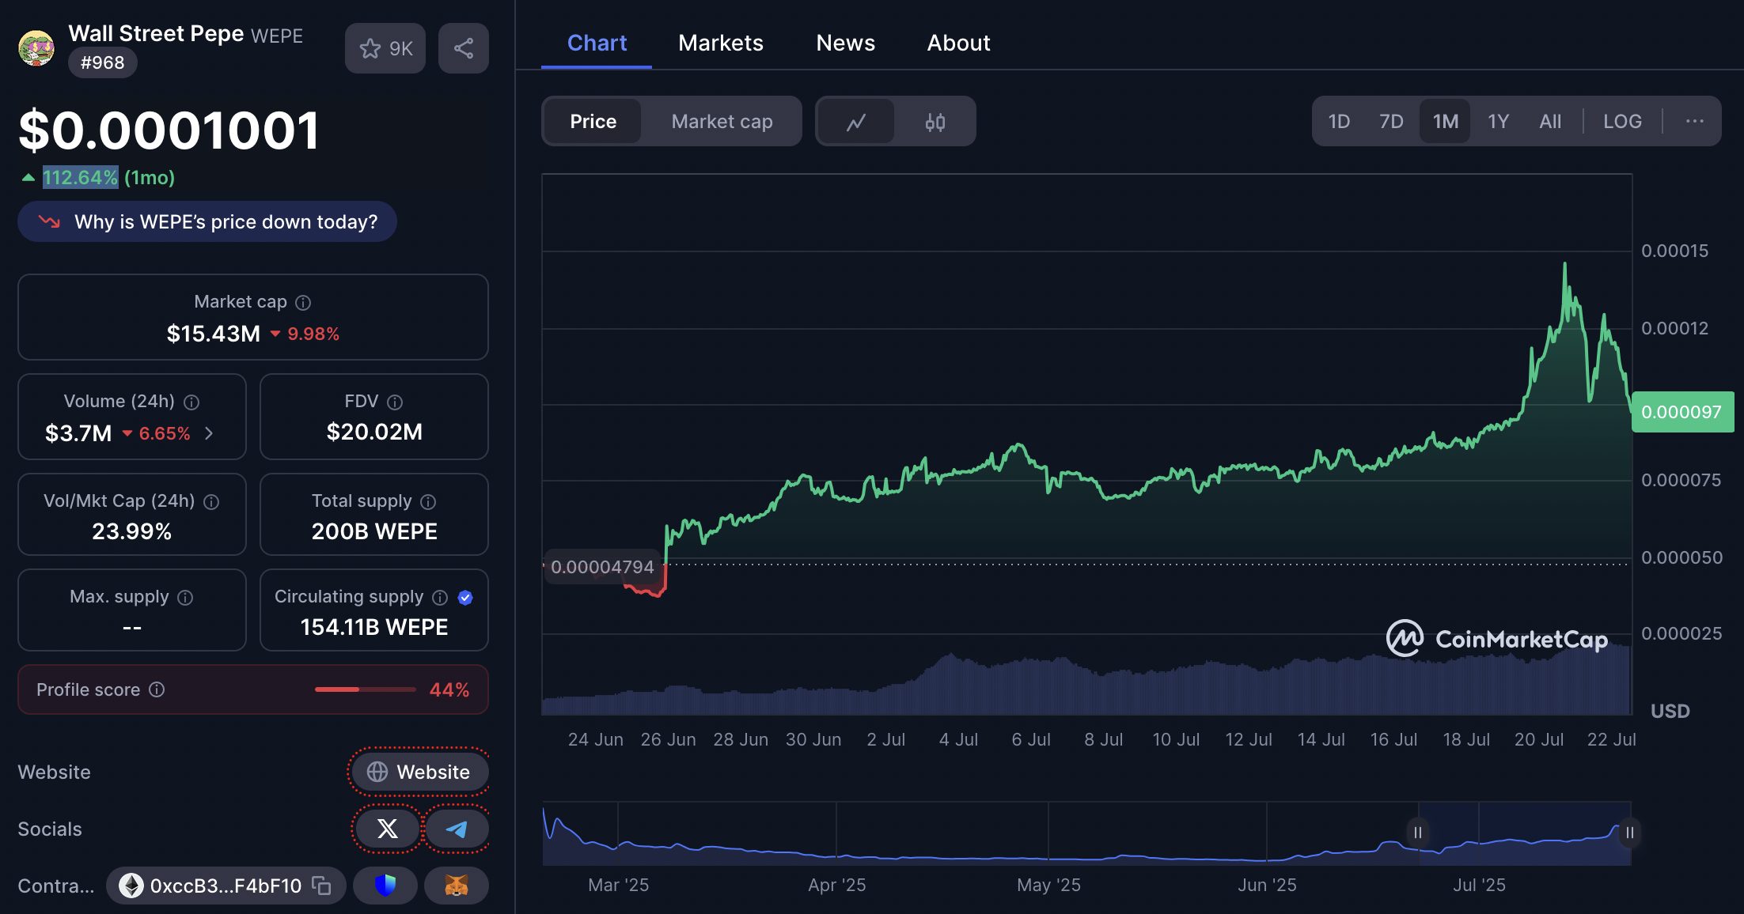Click the star watchlist button showing 9K

tap(385, 48)
